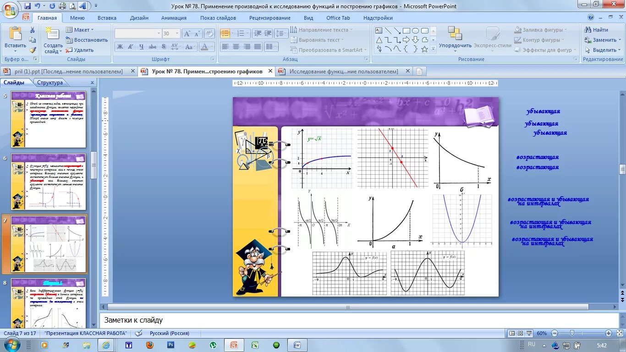The image size is (626, 352).
Task: Open the Font dialog launcher in Шрифт group
Action: tap(213, 59)
